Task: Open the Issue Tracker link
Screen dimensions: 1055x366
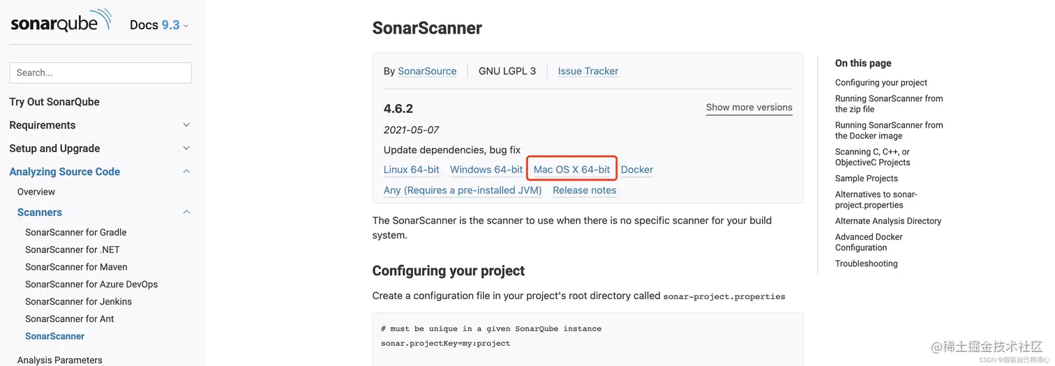Action: [x=588, y=71]
